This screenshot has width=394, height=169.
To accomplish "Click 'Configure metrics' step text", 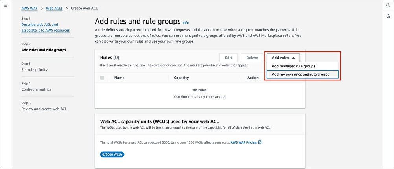I will (36, 89).
